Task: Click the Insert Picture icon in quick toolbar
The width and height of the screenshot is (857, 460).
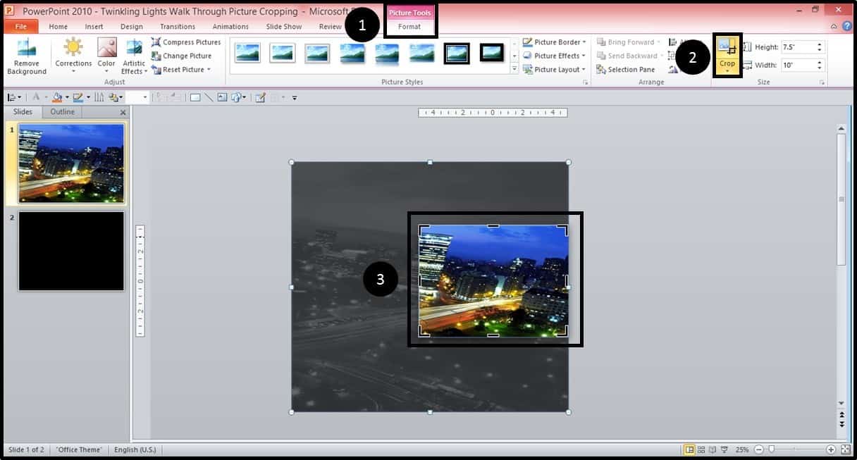Action: click(222, 97)
